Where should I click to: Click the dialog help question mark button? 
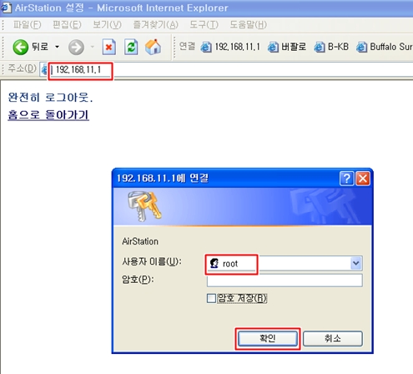click(346, 179)
